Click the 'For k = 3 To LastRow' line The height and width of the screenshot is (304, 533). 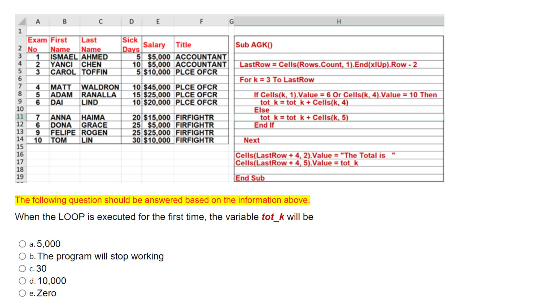[x=277, y=80]
